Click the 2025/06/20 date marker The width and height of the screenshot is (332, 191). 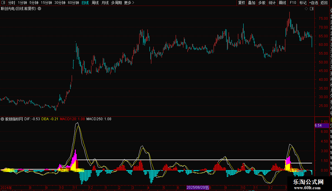click(198, 187)
